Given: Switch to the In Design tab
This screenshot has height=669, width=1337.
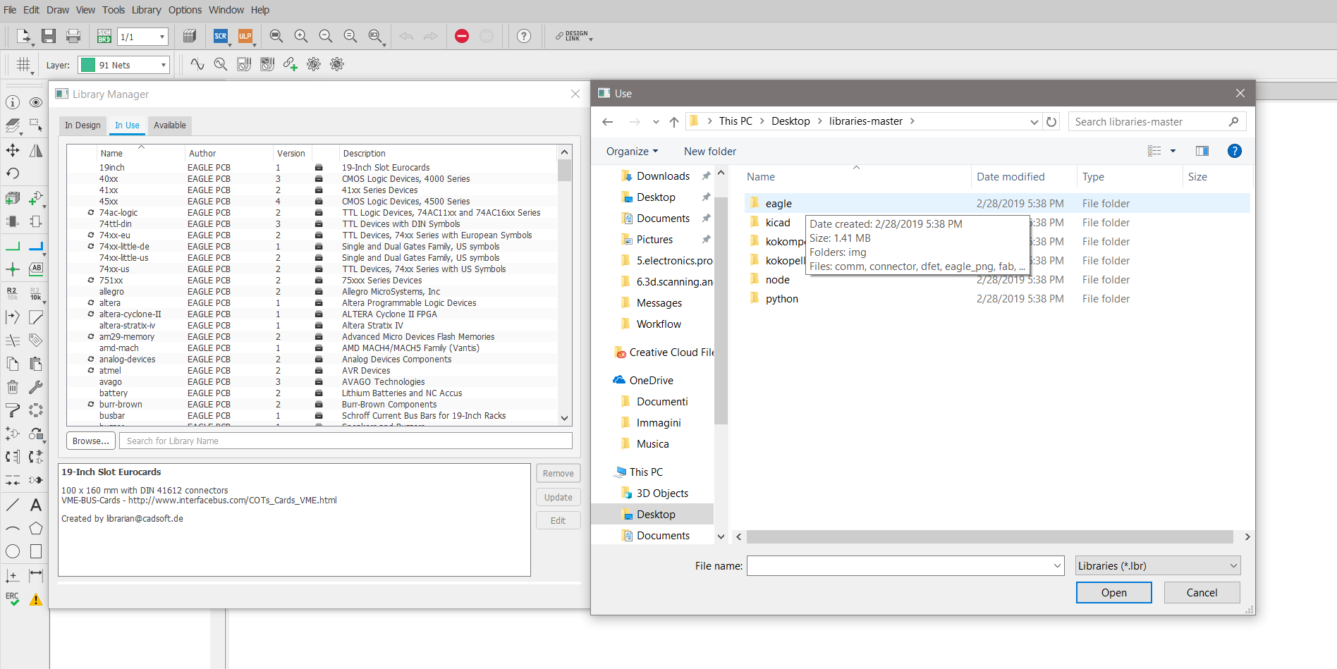Looking at the screenshot, I should click(83, 125).
